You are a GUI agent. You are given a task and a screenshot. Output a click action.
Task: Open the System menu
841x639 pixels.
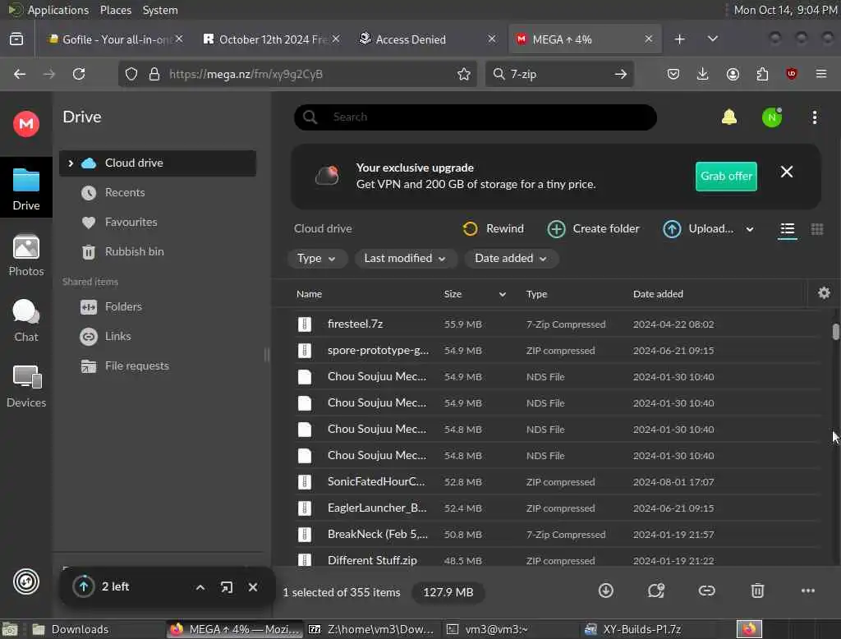point(160,10)
